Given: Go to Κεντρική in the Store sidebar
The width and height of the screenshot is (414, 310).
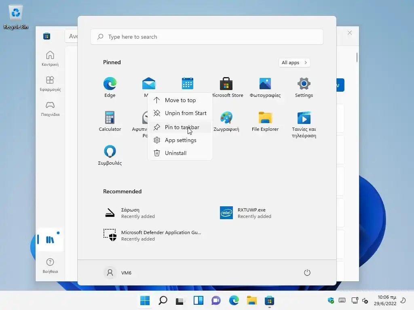Looking at the screenshot, I should 50,59.
